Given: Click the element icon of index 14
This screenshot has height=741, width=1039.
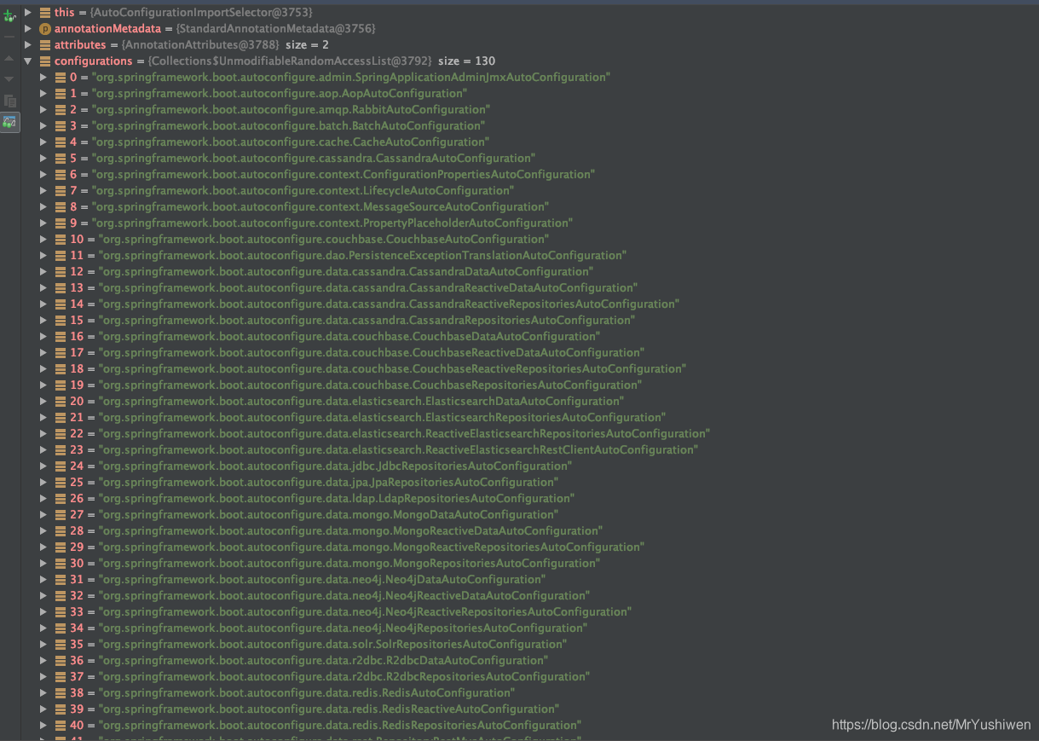Looking at the screenshot, I should tap(61, 304).
